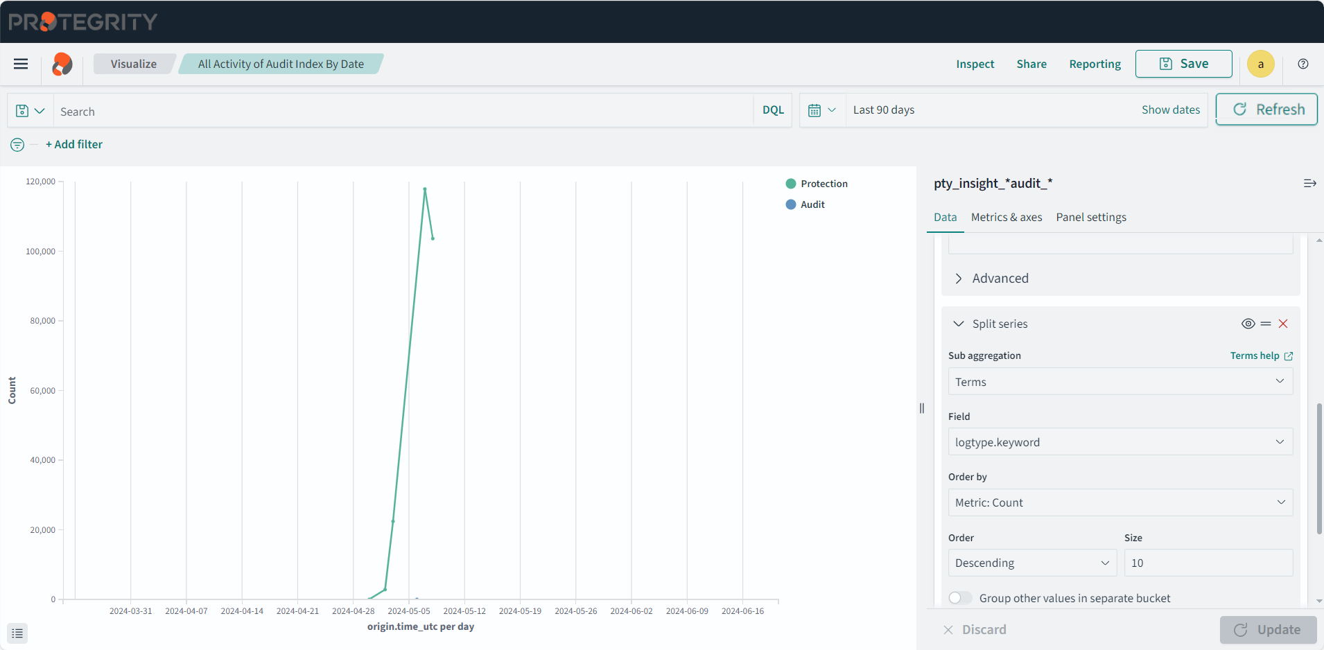The width and height of the screenshot is (1324, 650).
Task: Hide Split series using eye icon
Action: (x=1248, y=324)
